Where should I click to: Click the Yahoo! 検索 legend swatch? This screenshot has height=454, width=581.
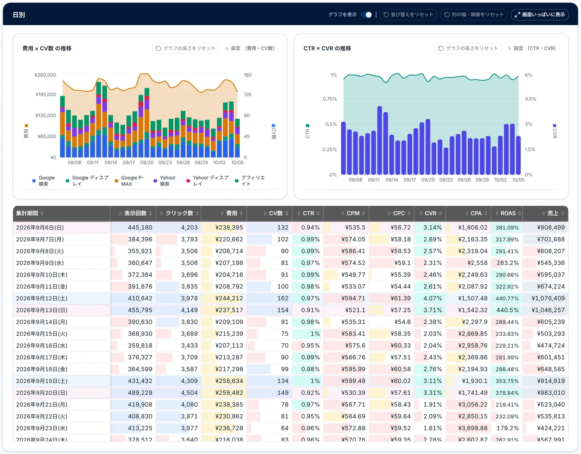click(155, 181)
